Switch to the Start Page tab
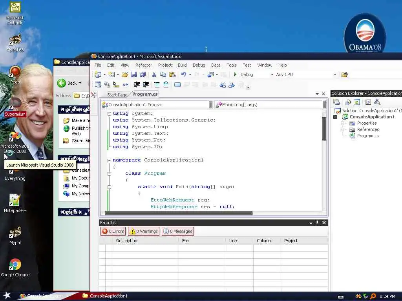This screenshot has height=301, width=402. click(x=117, y=95)
